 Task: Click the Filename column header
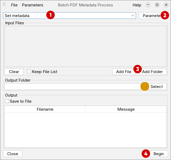45,109
